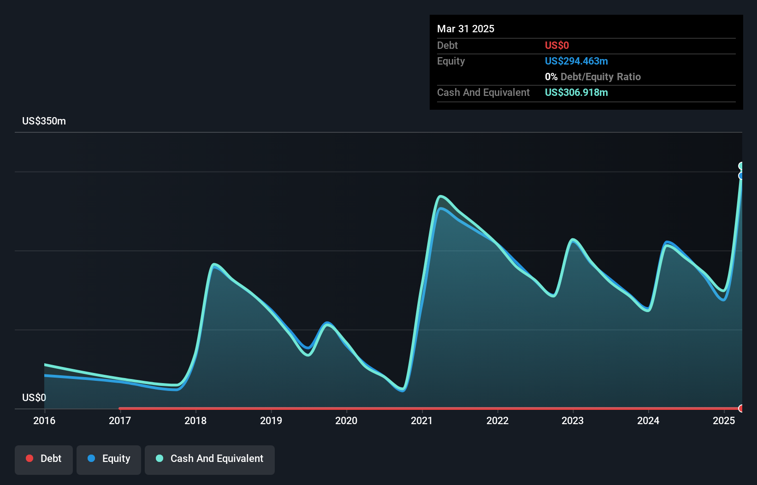
Task: Click the red US$0 Debt value in the tooltip
Action: click(x=556, y=45)
